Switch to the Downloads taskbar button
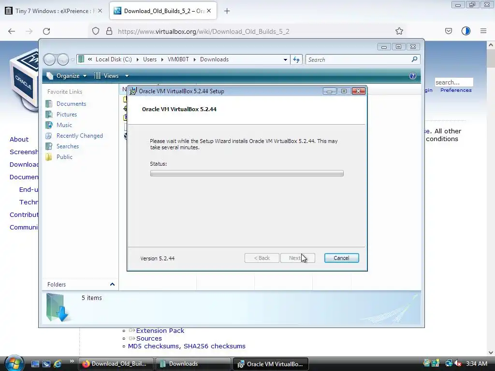Screen dimensions: 495x371 pyautogui.click(x=193, y=364)
